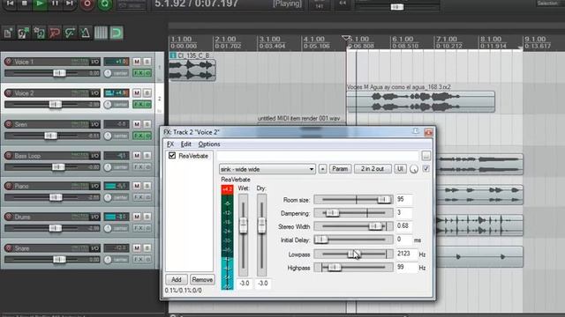
Task: Click the green Play button
Action: 40,4
